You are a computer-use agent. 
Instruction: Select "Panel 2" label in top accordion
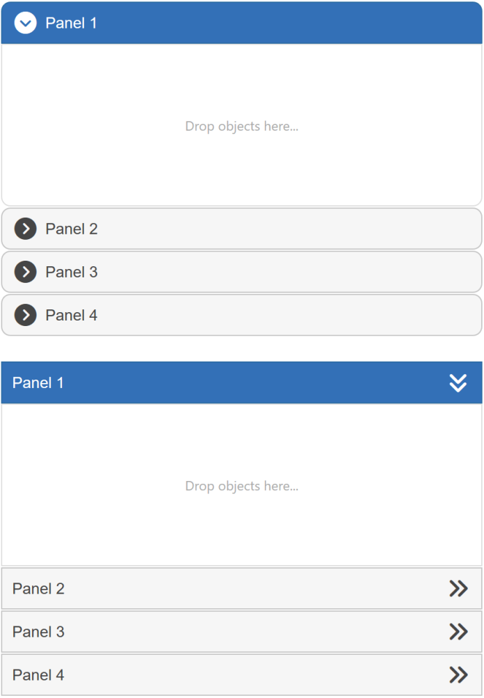coord(71,229)
